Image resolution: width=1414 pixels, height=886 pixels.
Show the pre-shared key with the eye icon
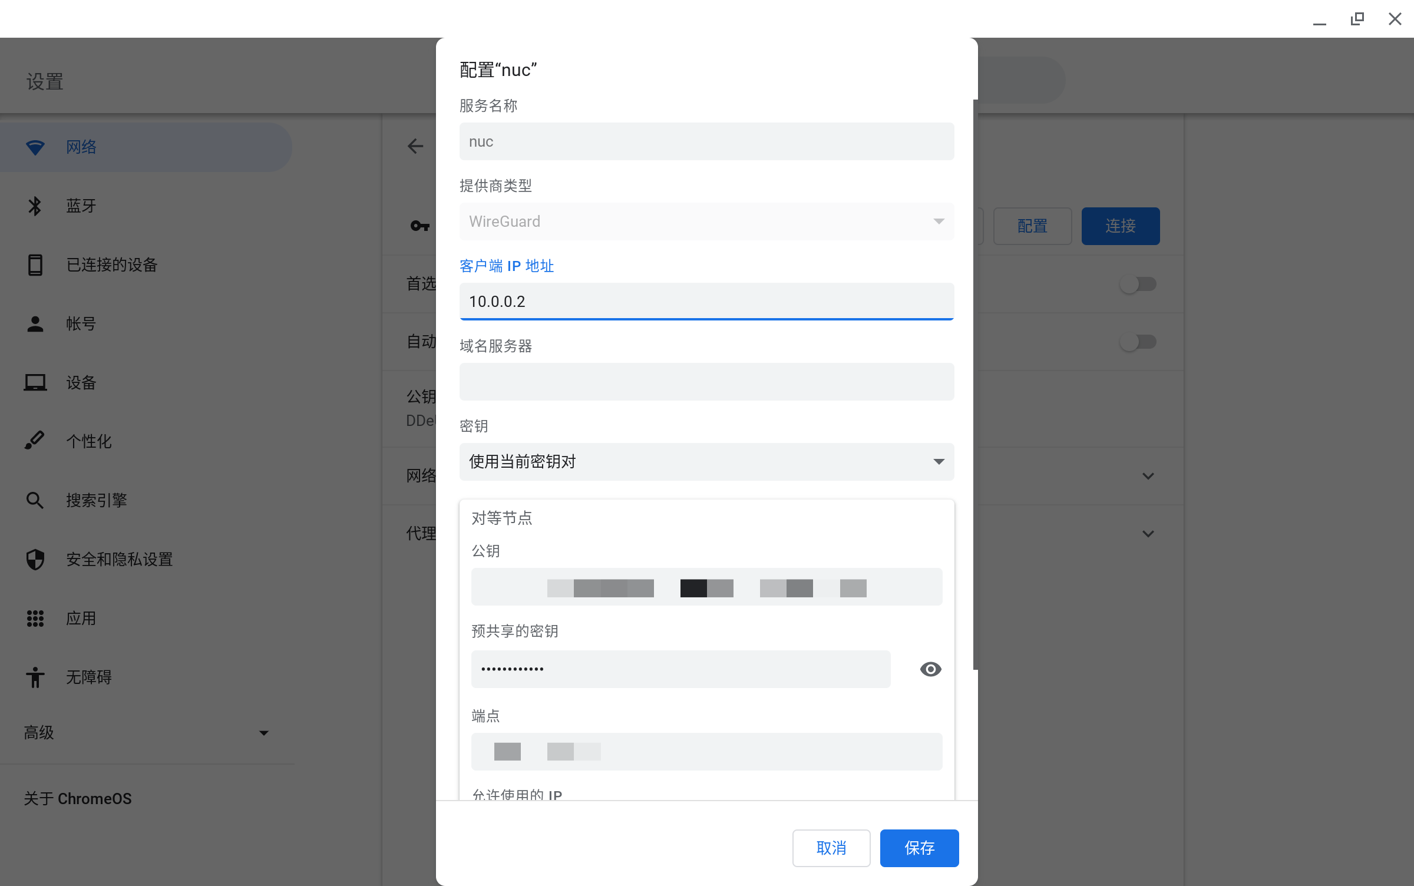[x=930, y=669]
